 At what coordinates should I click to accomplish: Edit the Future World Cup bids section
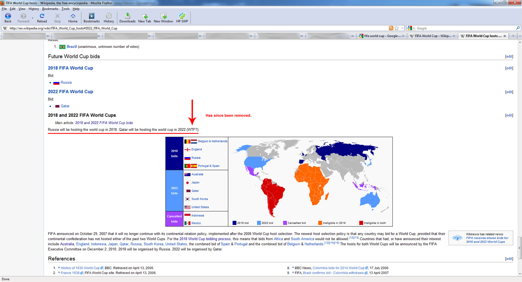pos(509,56)
